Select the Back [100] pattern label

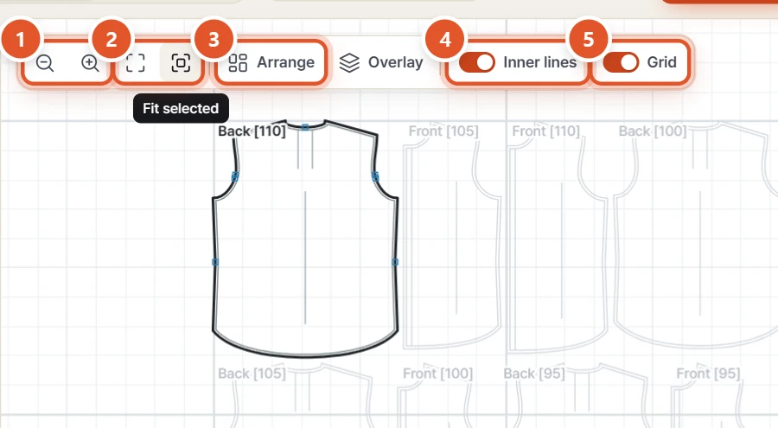click(653, 131)
